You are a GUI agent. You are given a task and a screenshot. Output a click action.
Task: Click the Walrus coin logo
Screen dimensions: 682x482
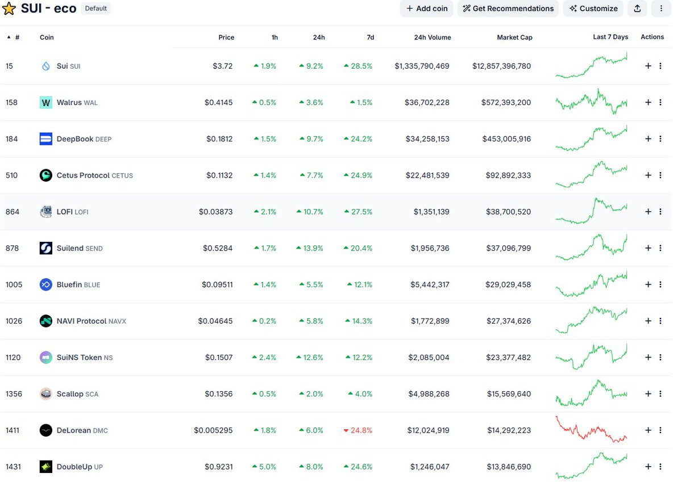tap(46, 102)
